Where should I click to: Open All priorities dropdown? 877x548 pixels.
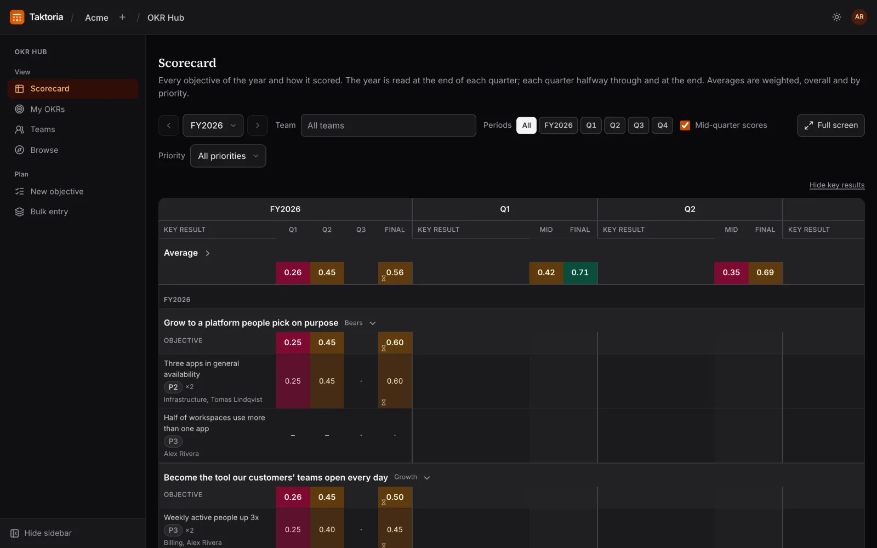pos(228,156)
